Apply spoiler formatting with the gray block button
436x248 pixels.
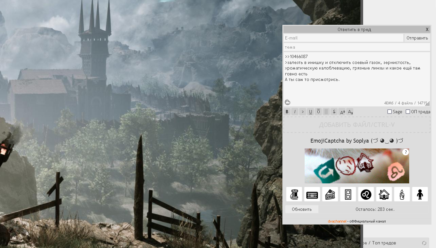point(326,112)
